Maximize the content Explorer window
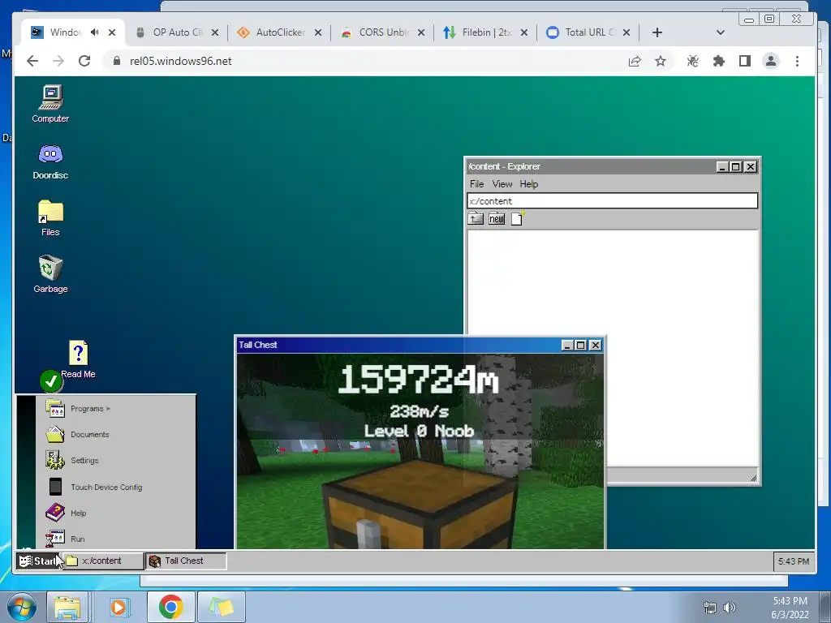Screen dimensions: 831x623 (736, 167)
